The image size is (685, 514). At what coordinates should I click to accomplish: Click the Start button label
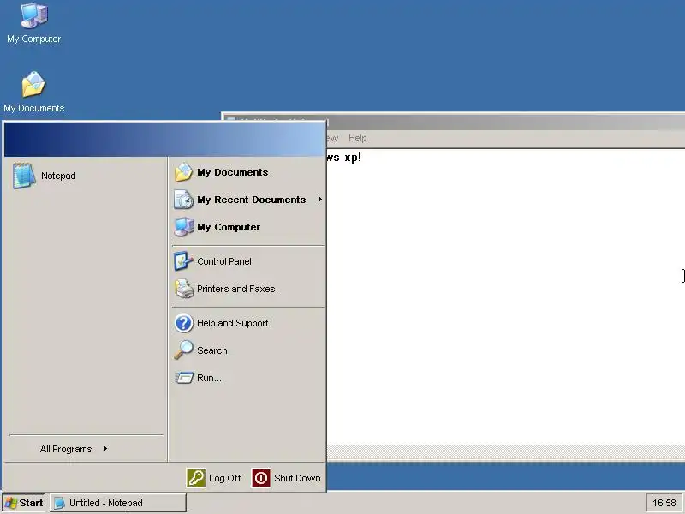coord(31,503)
